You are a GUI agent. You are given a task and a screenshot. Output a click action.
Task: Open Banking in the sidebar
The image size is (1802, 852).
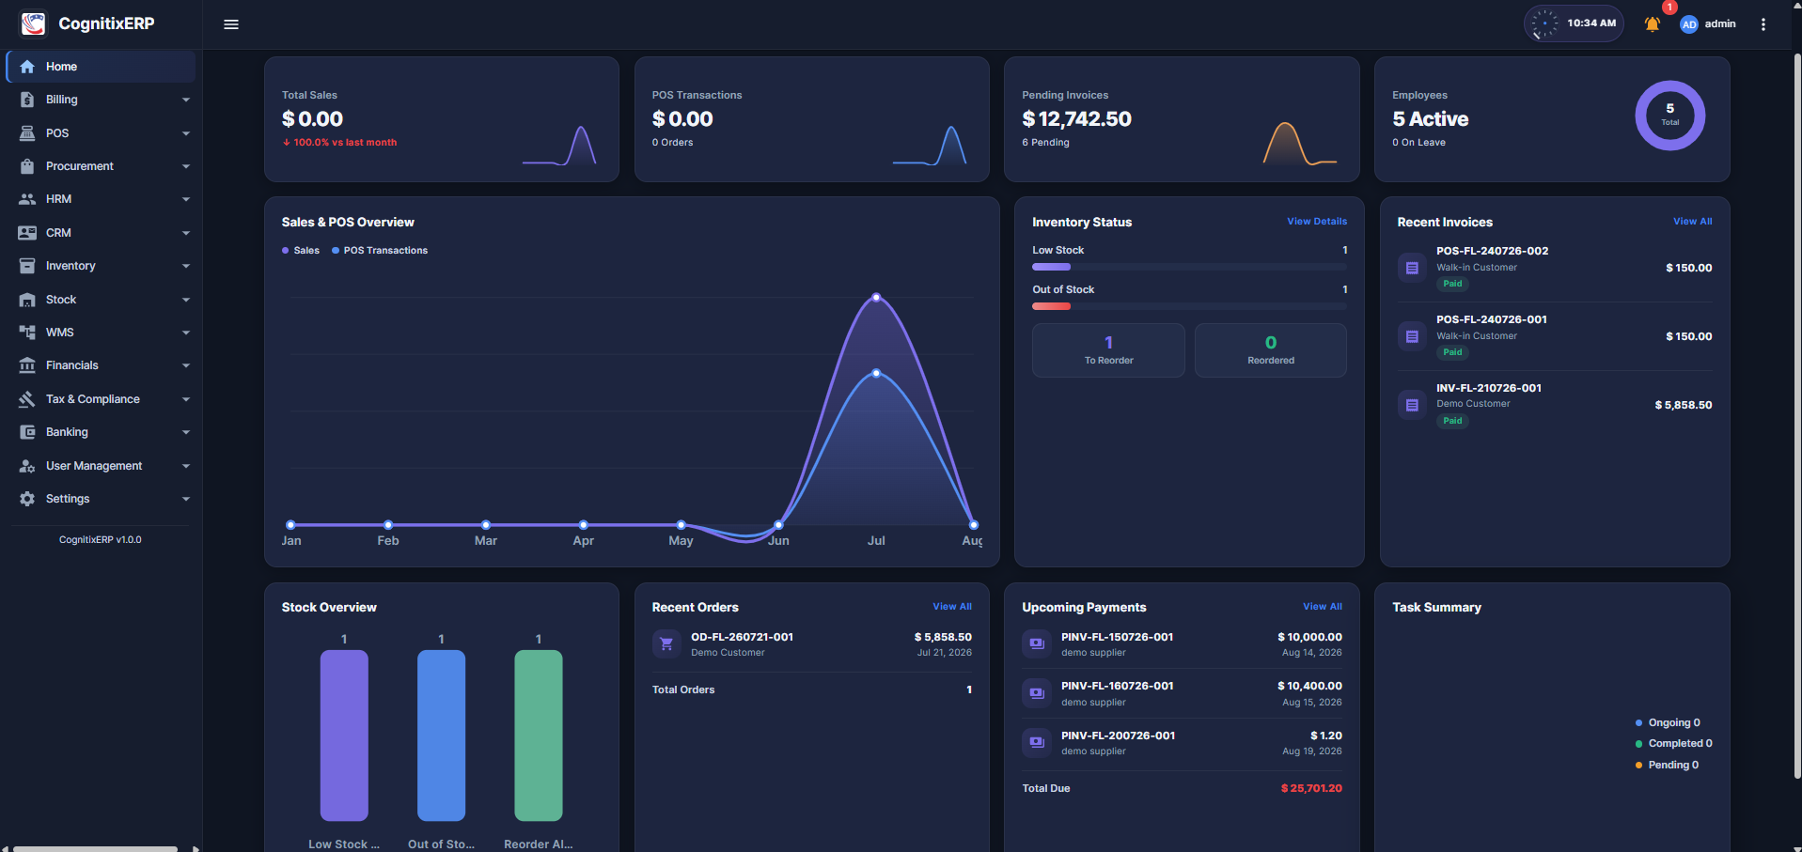[101, 432]
